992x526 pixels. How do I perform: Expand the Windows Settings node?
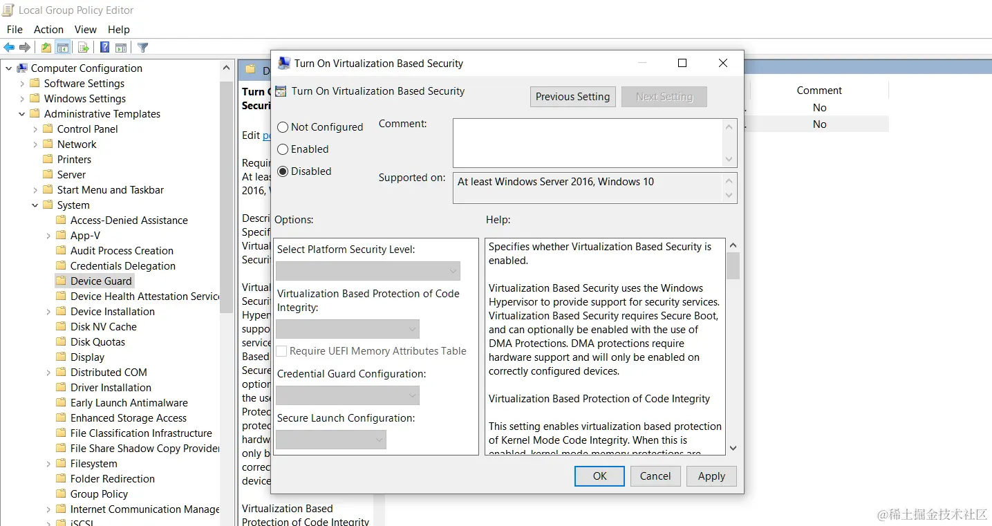(22, 99)
